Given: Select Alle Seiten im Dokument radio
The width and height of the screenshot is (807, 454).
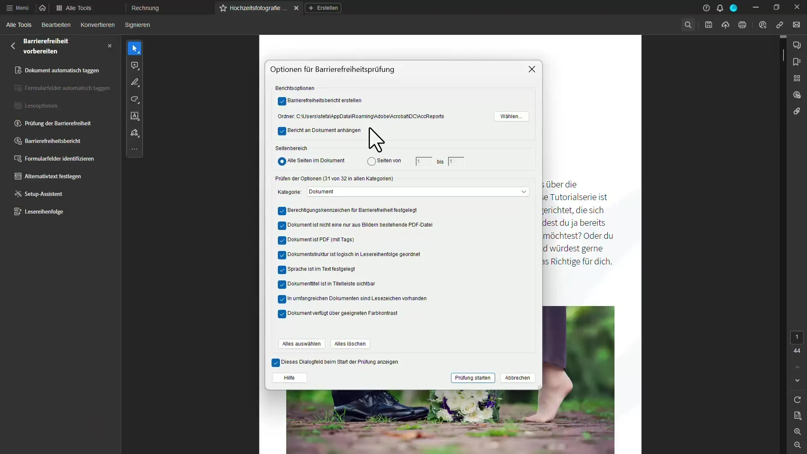Looking at the screenshot, I should [x=282, y=161].
